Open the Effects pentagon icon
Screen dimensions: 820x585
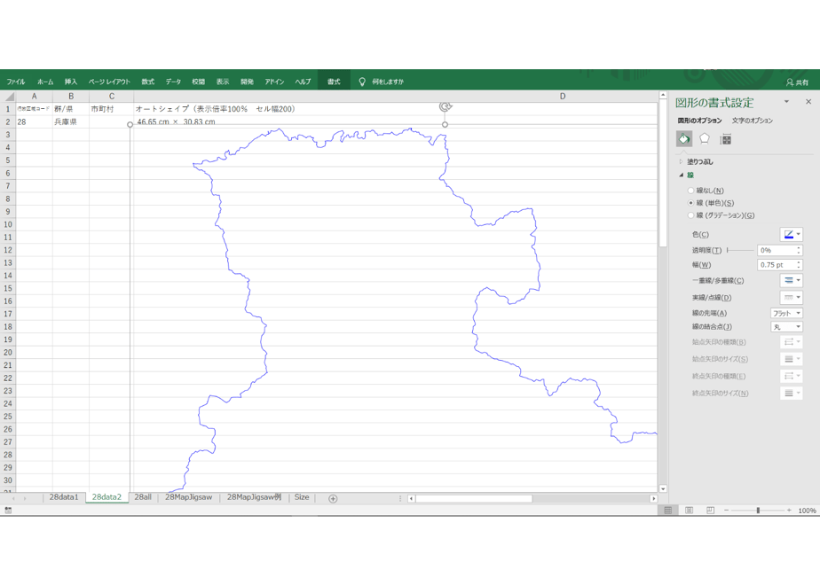click(x=705, y=139)
